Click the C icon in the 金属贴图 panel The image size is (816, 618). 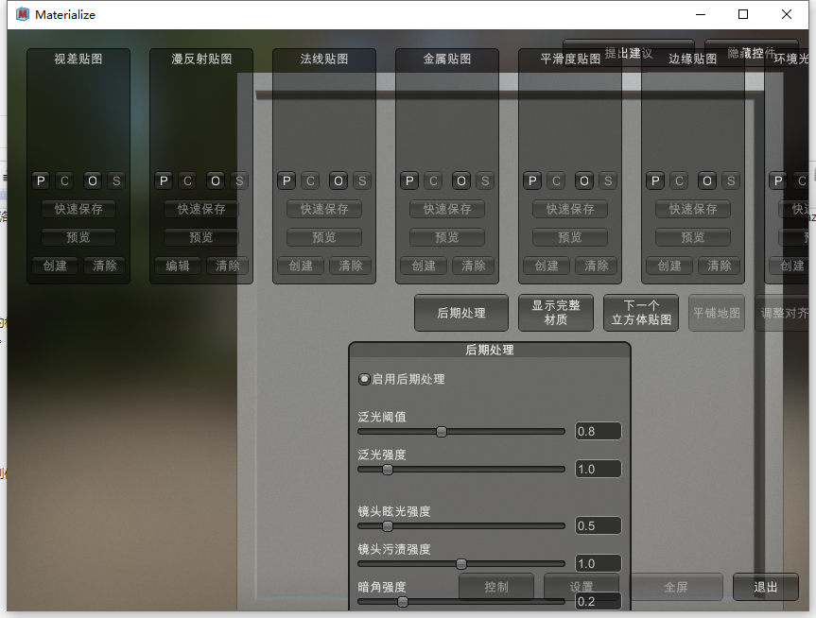tap(433, 180)
